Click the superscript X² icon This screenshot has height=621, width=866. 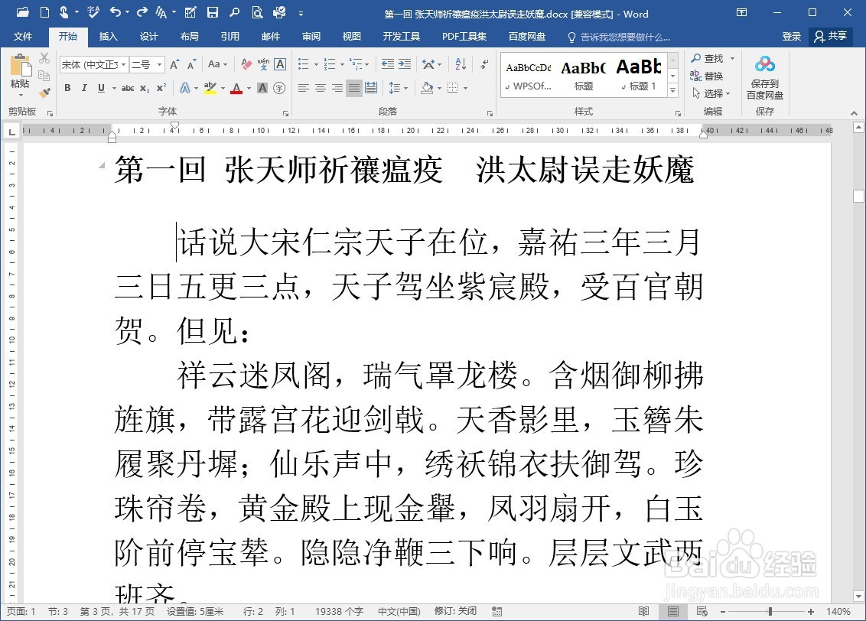161,88
